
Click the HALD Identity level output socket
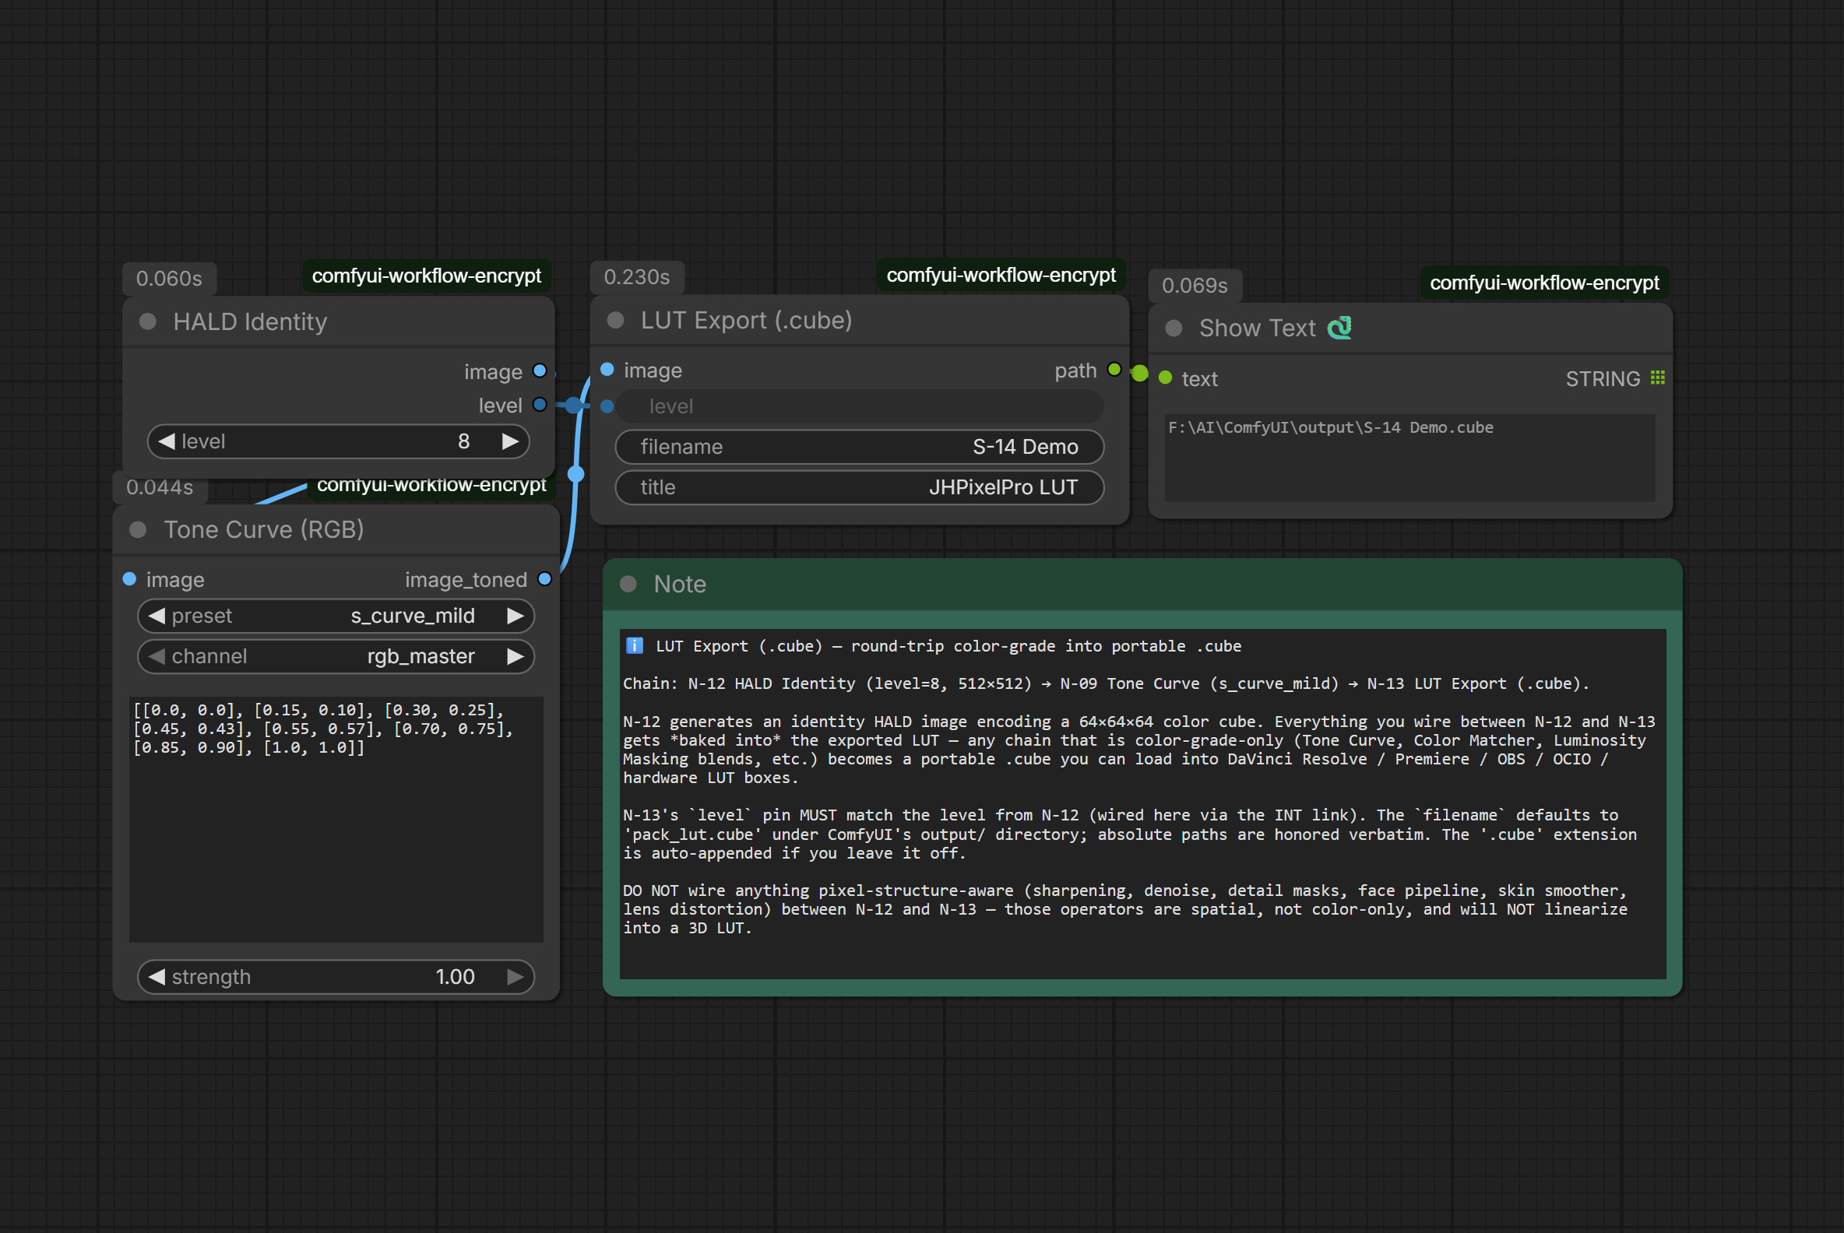pyautogui.click(x=540, y=405)
